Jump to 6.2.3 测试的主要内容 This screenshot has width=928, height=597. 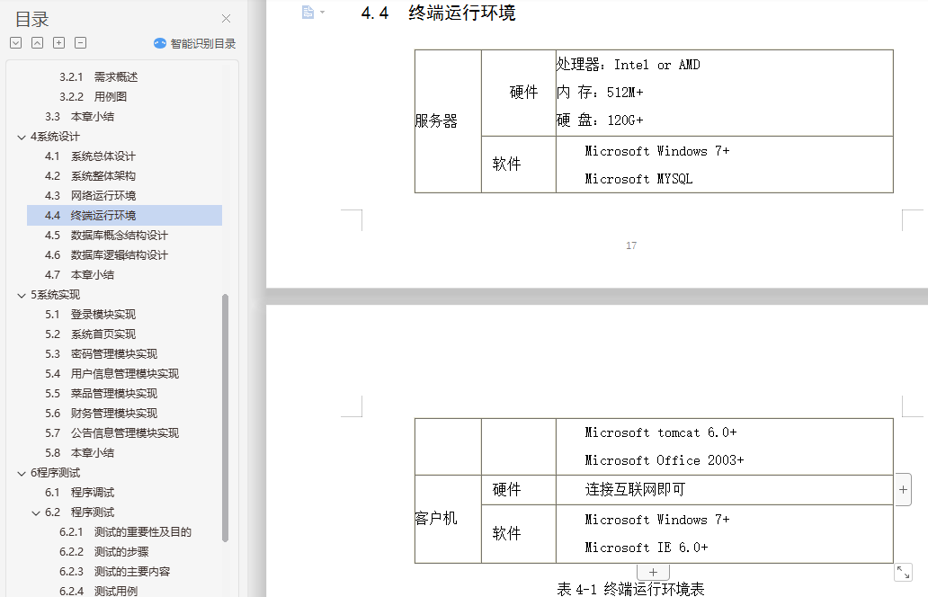tap(114, 572)
